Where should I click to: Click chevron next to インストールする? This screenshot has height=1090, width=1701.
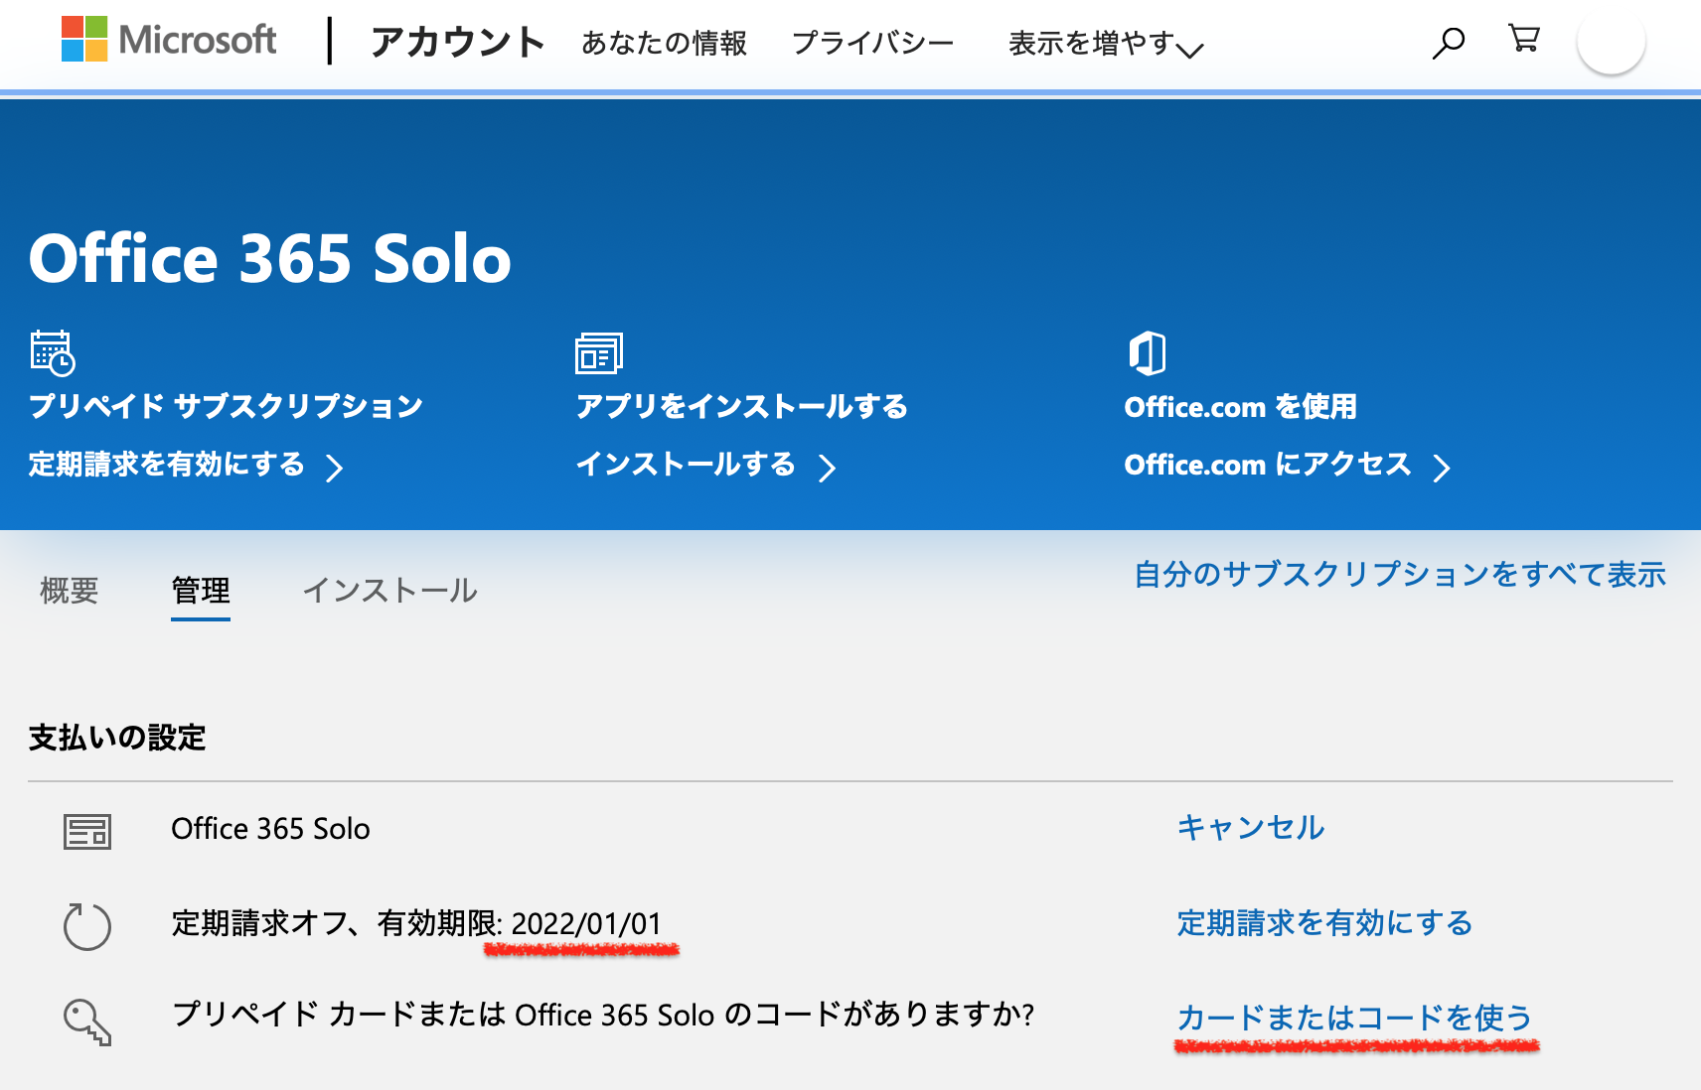[x=827, y=468]
